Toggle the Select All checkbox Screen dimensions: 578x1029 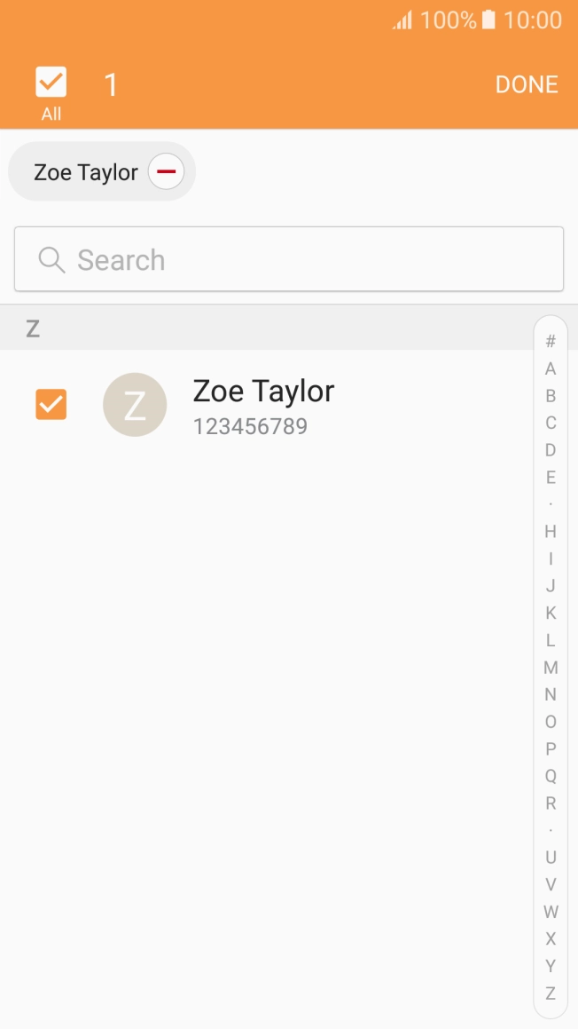(51, 83)
